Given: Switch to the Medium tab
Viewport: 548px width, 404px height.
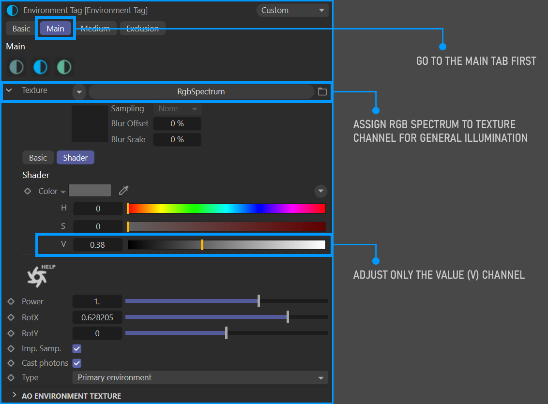Looking at the screenshot, I should pyautogui.click(x=95, y=29).
